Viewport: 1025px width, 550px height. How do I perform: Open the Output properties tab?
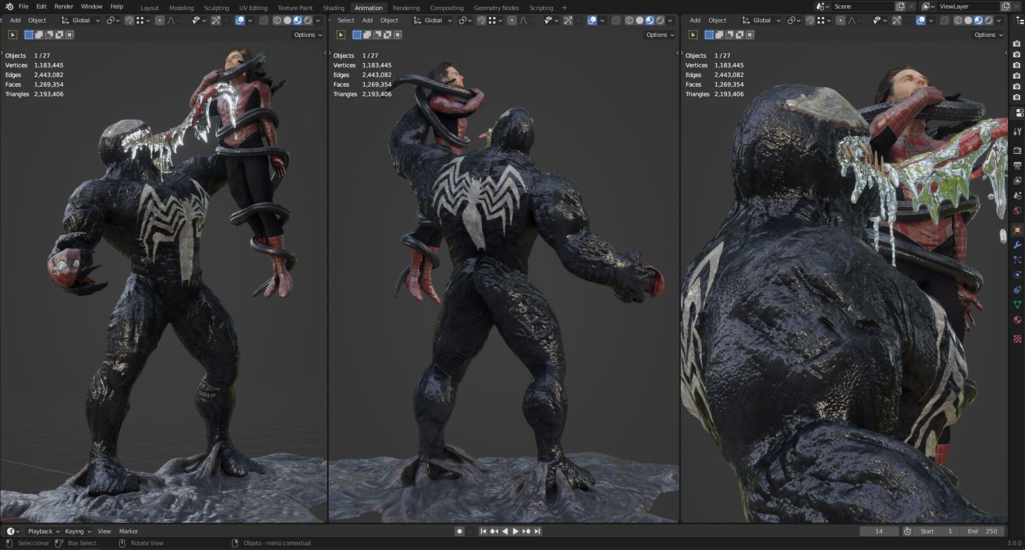(x=1017, y=165)
